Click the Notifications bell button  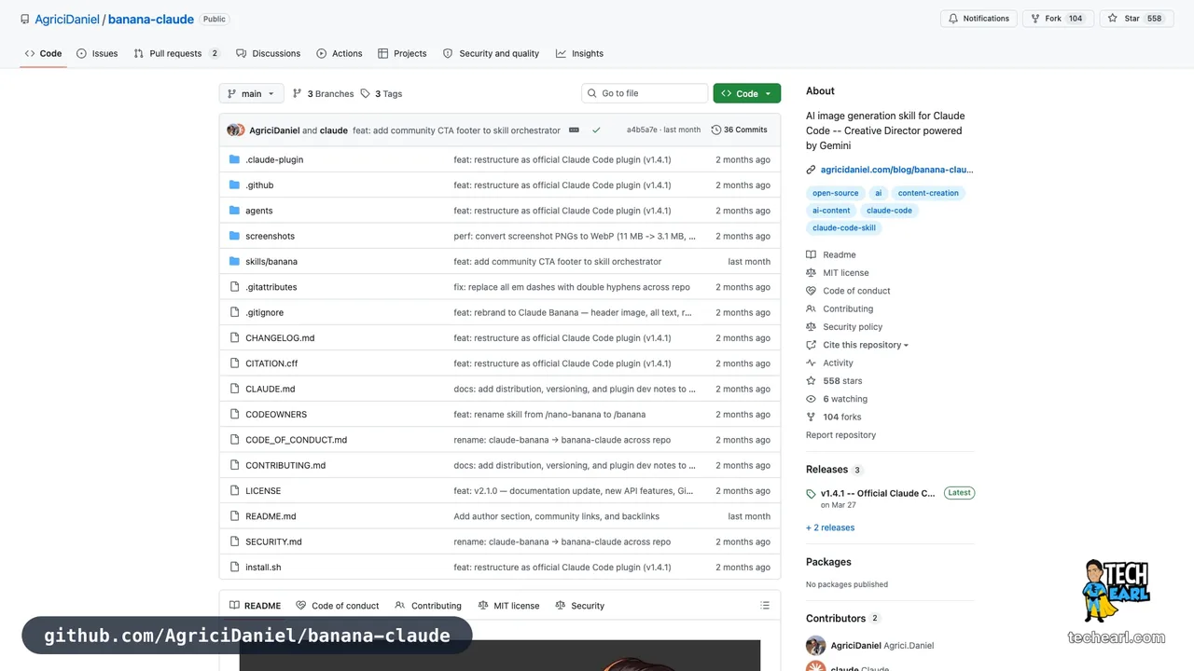click(x=979, y=19)
